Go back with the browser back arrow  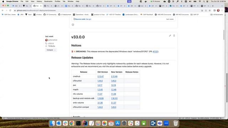point(2,10)
